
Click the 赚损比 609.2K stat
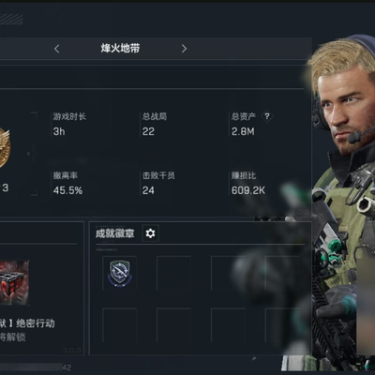pos(248,184)
